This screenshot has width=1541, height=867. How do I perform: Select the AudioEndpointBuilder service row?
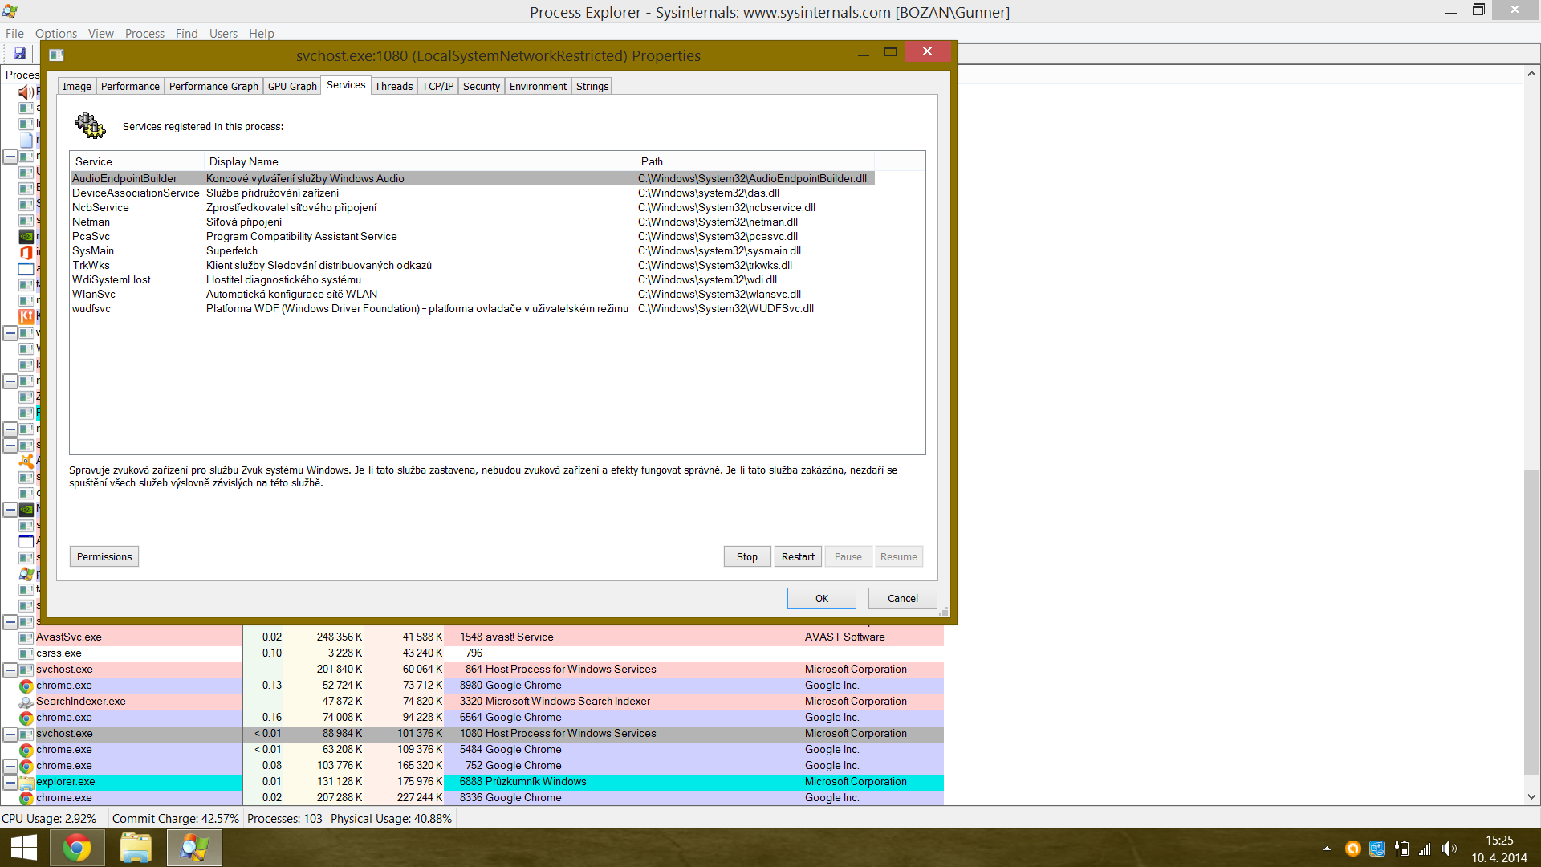[472, 178]
